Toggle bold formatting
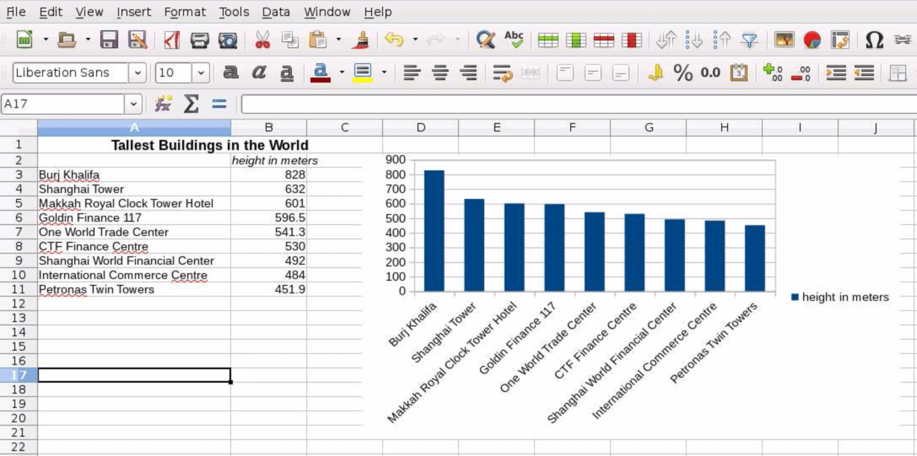Image resolution: width=917 pixels, height=456 pixels. 231,73
